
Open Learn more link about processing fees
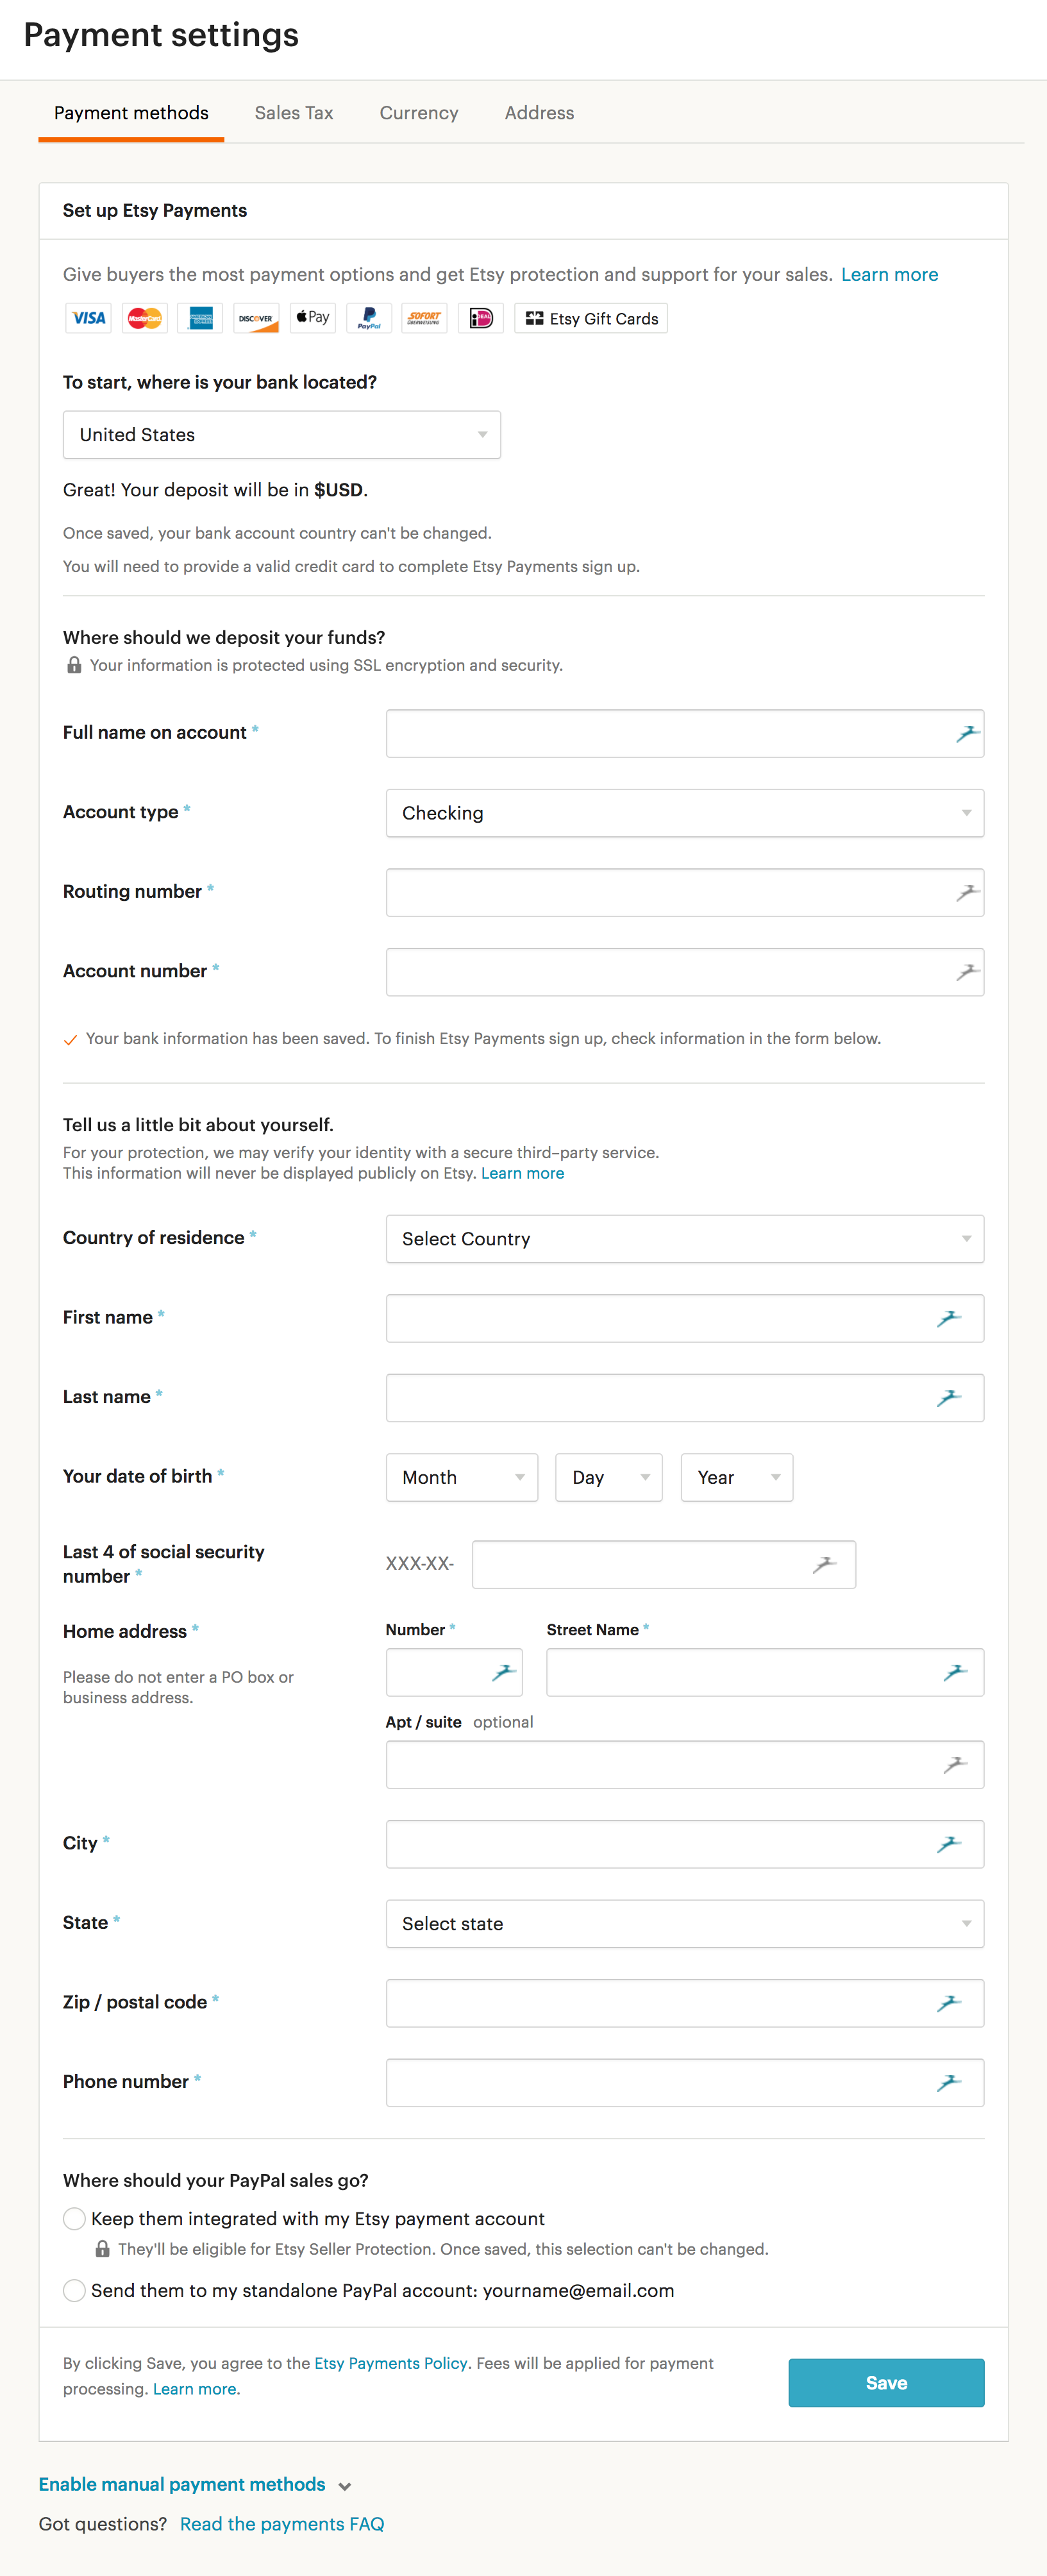195,2389
